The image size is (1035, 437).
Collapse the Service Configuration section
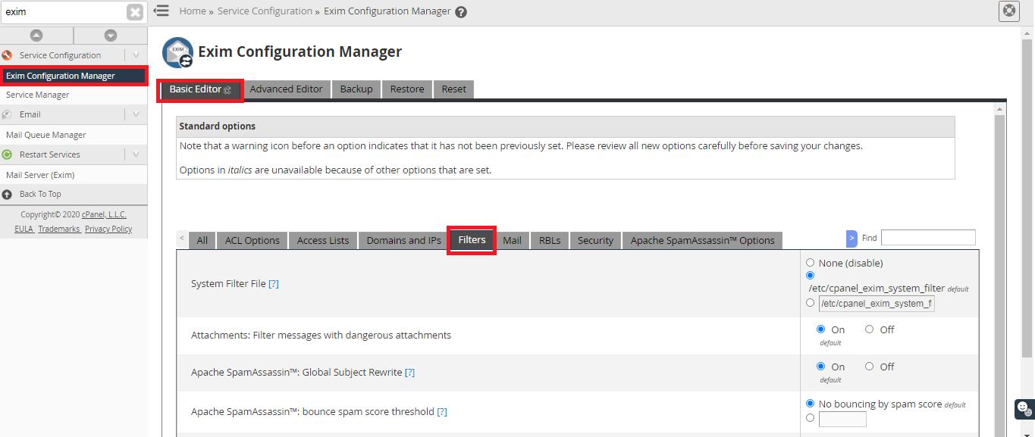tap(136, 55)
